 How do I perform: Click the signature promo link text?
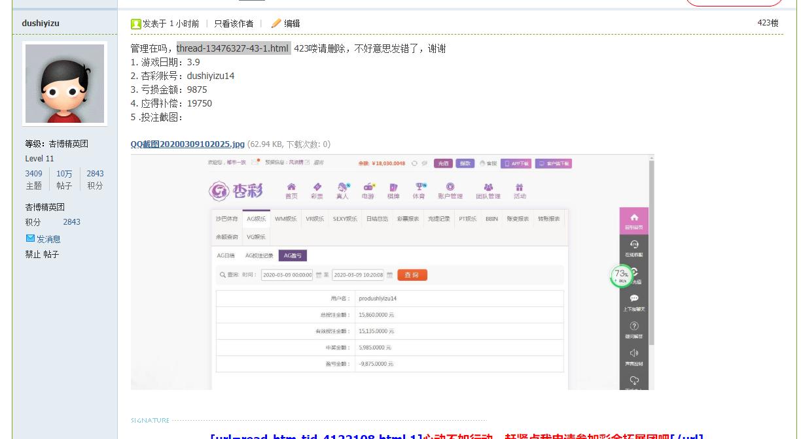[x=457, y=436]
